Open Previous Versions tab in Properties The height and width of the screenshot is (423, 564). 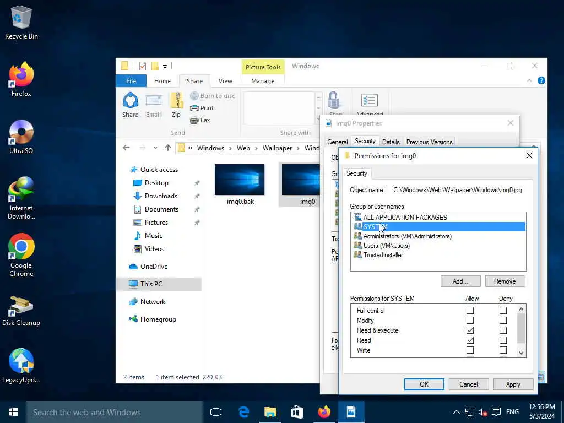point(429,142)
